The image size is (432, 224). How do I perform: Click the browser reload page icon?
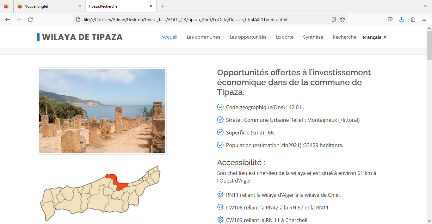(30, 20)
